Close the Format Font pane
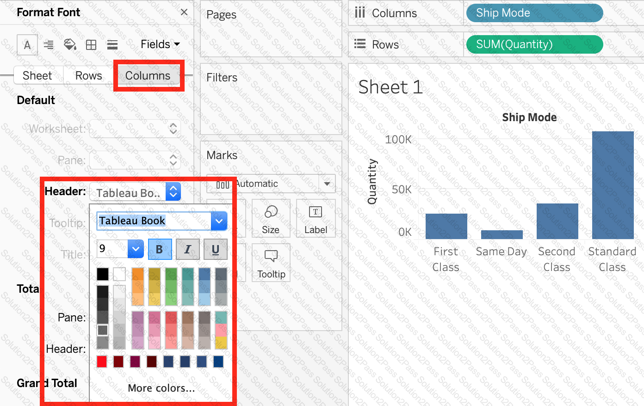This screenshot has height=406, width=644. 184,12
